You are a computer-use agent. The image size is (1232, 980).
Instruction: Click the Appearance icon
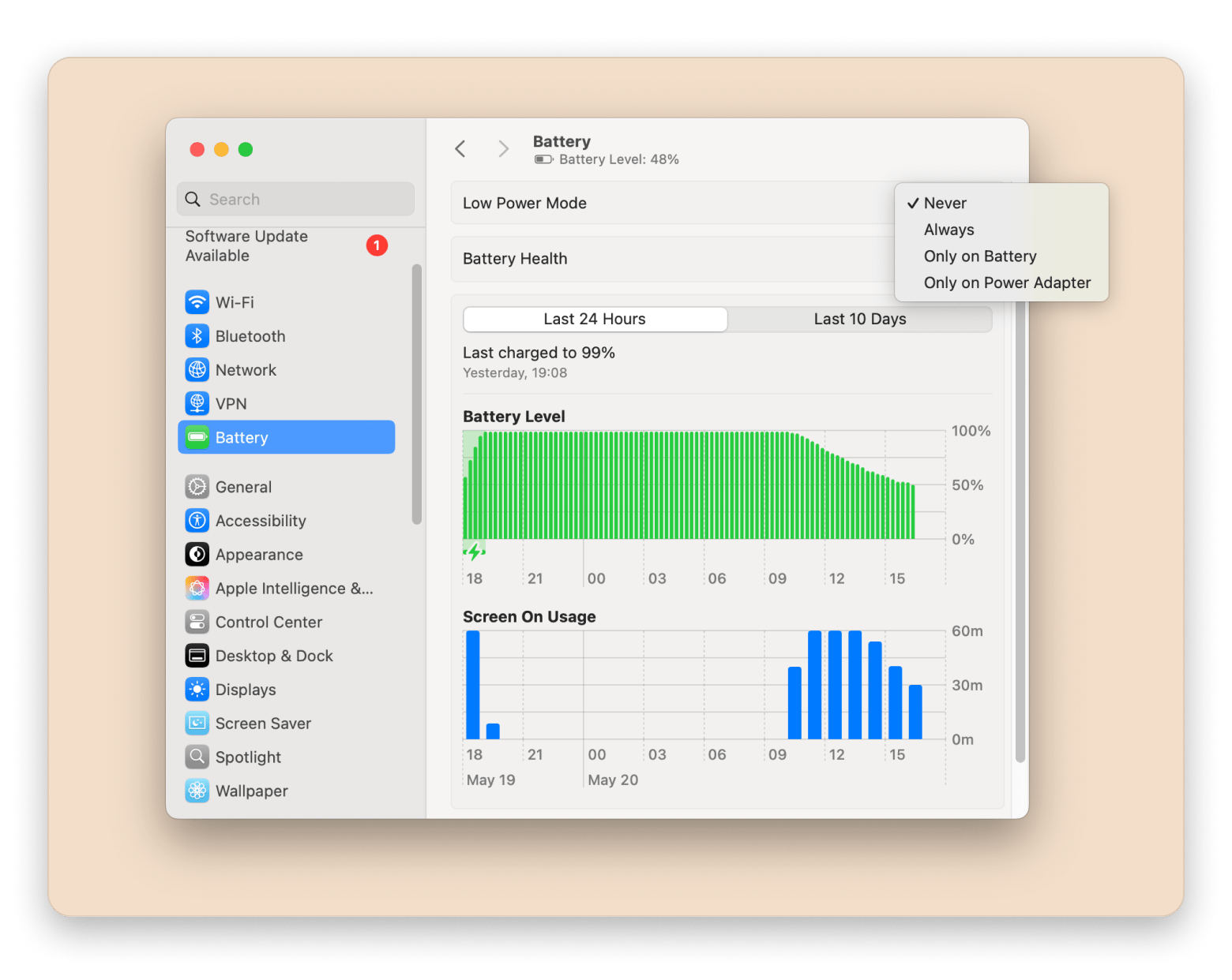click(x=197, y=555)
